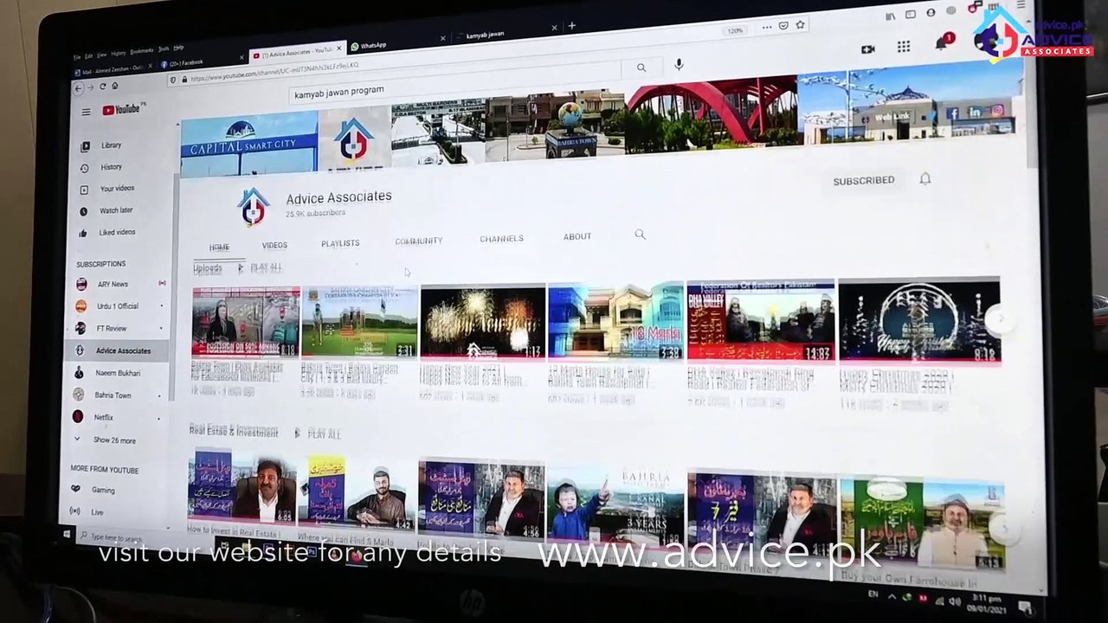Switch to the Facebook browser tab

[199, 62]
